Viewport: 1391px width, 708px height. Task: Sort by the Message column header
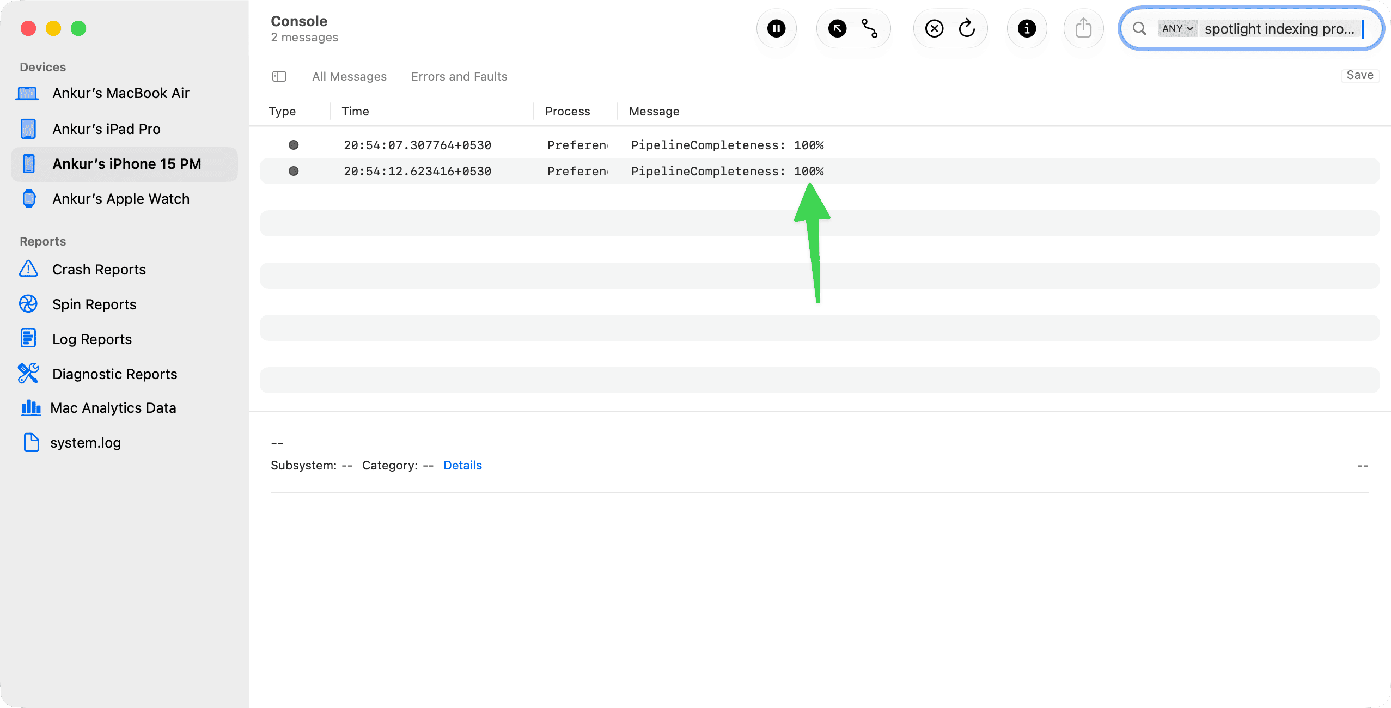coord(654,112)
